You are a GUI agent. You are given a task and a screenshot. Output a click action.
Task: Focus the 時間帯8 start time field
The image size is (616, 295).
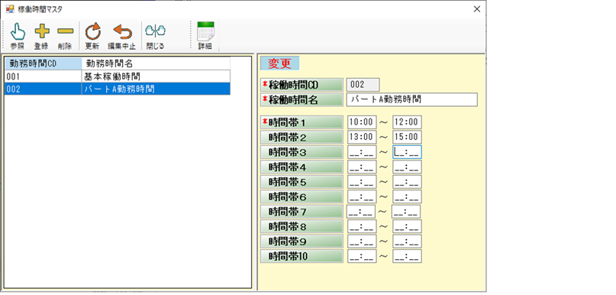362,226
